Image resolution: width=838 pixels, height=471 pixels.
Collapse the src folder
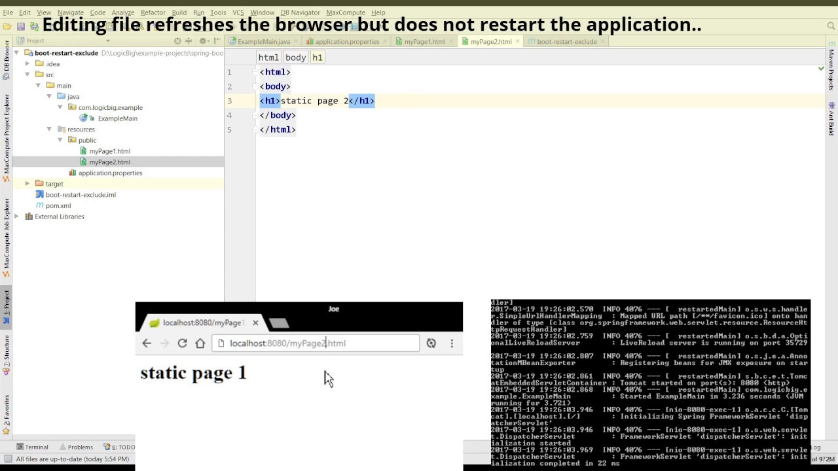(x=27, y=75)
